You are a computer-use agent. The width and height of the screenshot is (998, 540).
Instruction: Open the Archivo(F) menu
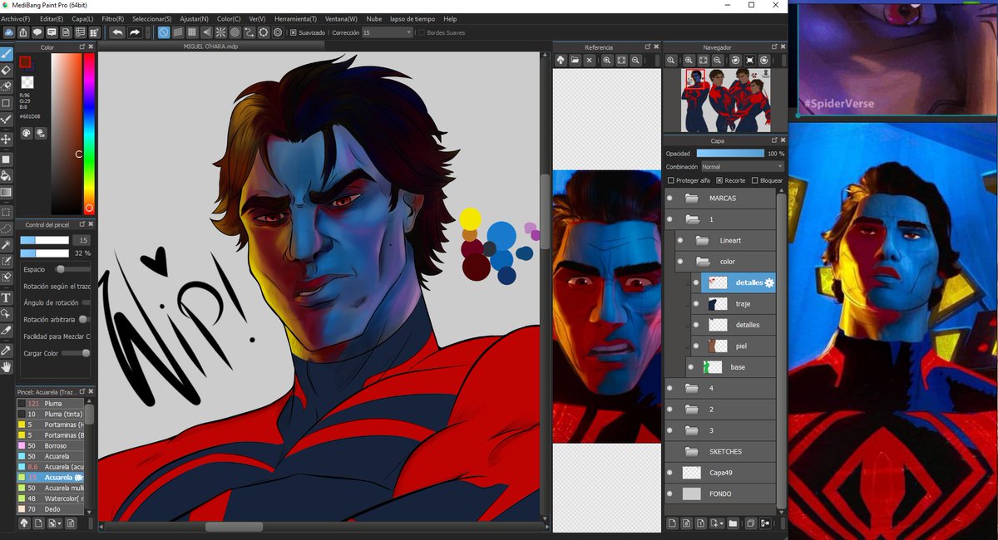[x=16, y=18]
